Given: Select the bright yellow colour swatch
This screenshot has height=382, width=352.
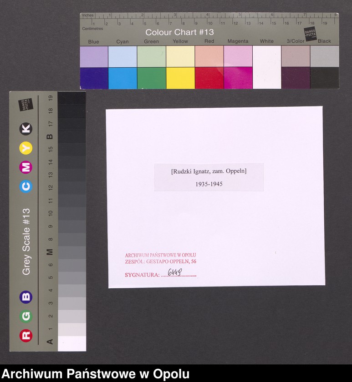Looking at the screenshot, I should pos(180,78).
